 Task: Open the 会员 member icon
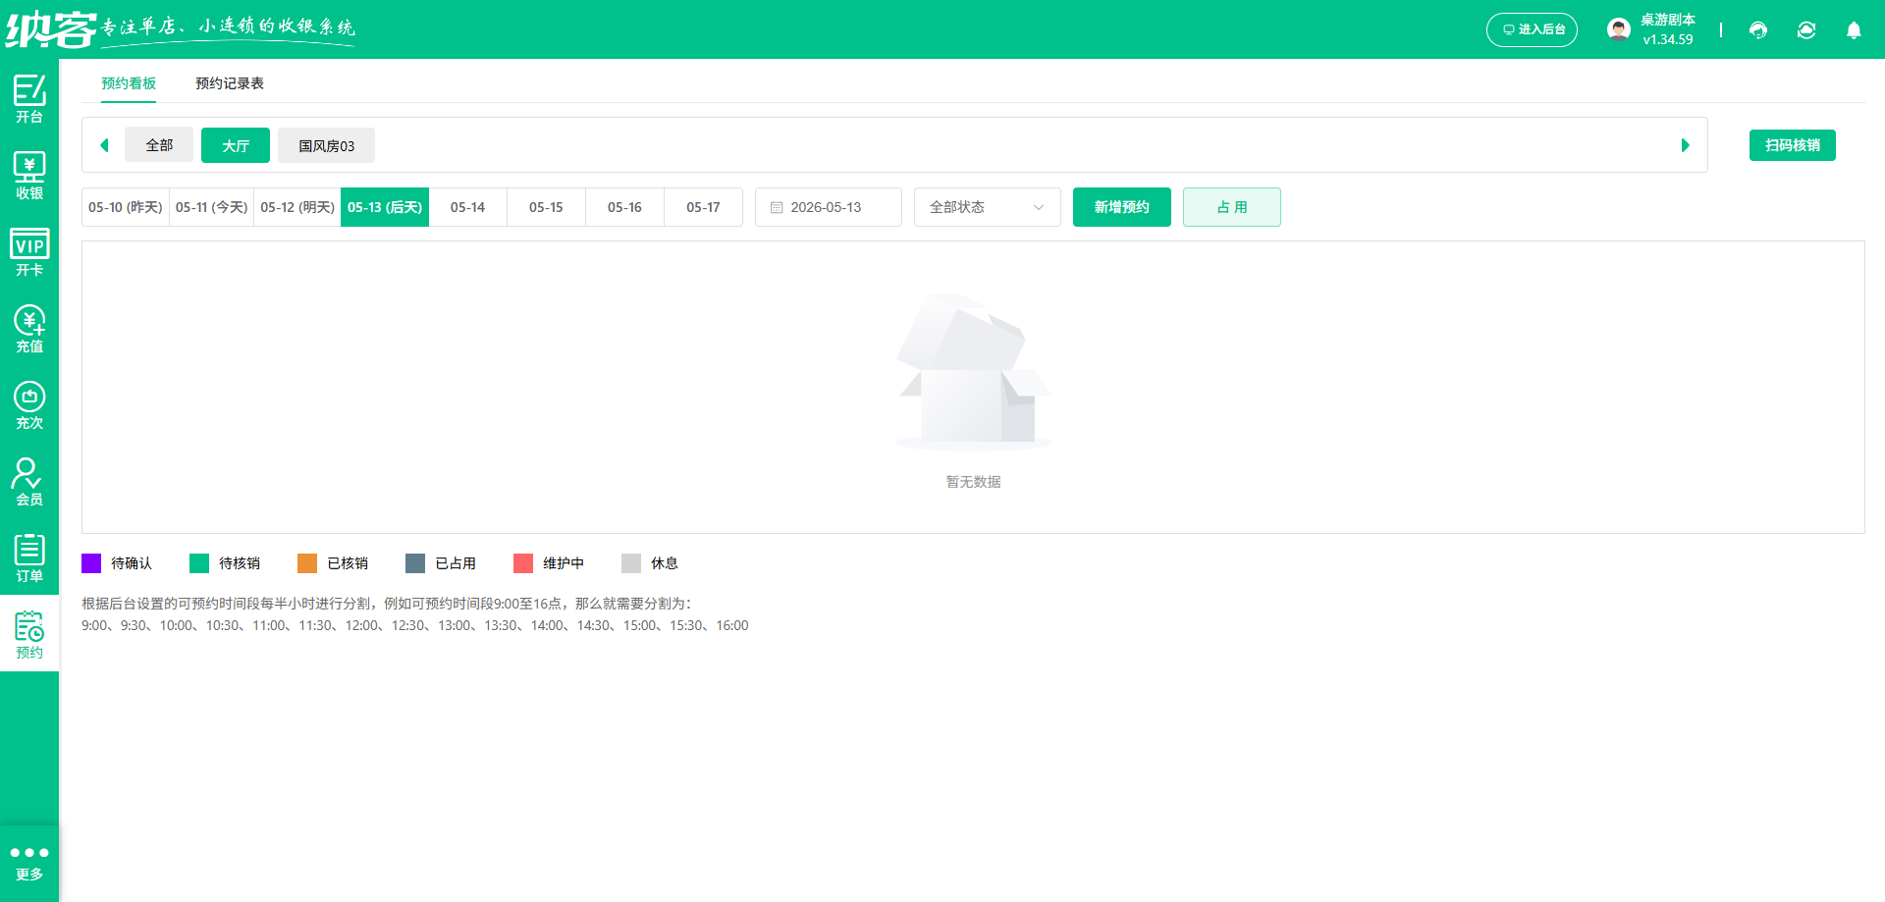(x=29, y=482)
